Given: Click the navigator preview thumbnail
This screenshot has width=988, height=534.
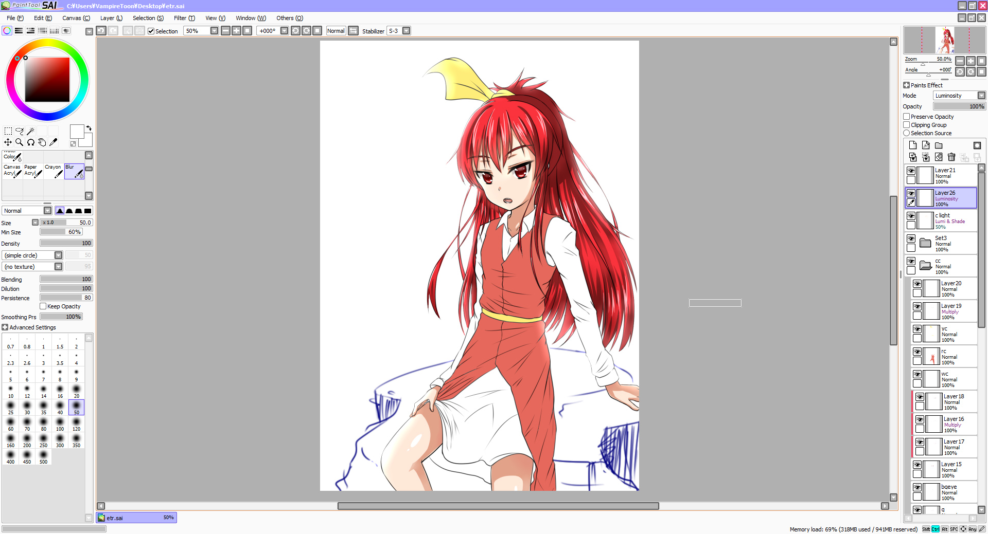Looking at the screenshot, I should click(x=945, y=40).
